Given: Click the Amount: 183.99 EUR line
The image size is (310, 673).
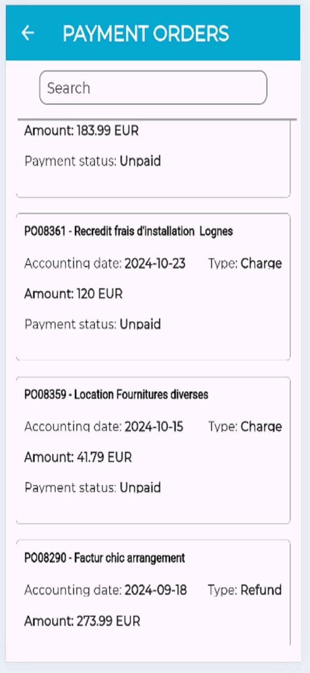Looking at the screenshot, I should click(82, 130).
